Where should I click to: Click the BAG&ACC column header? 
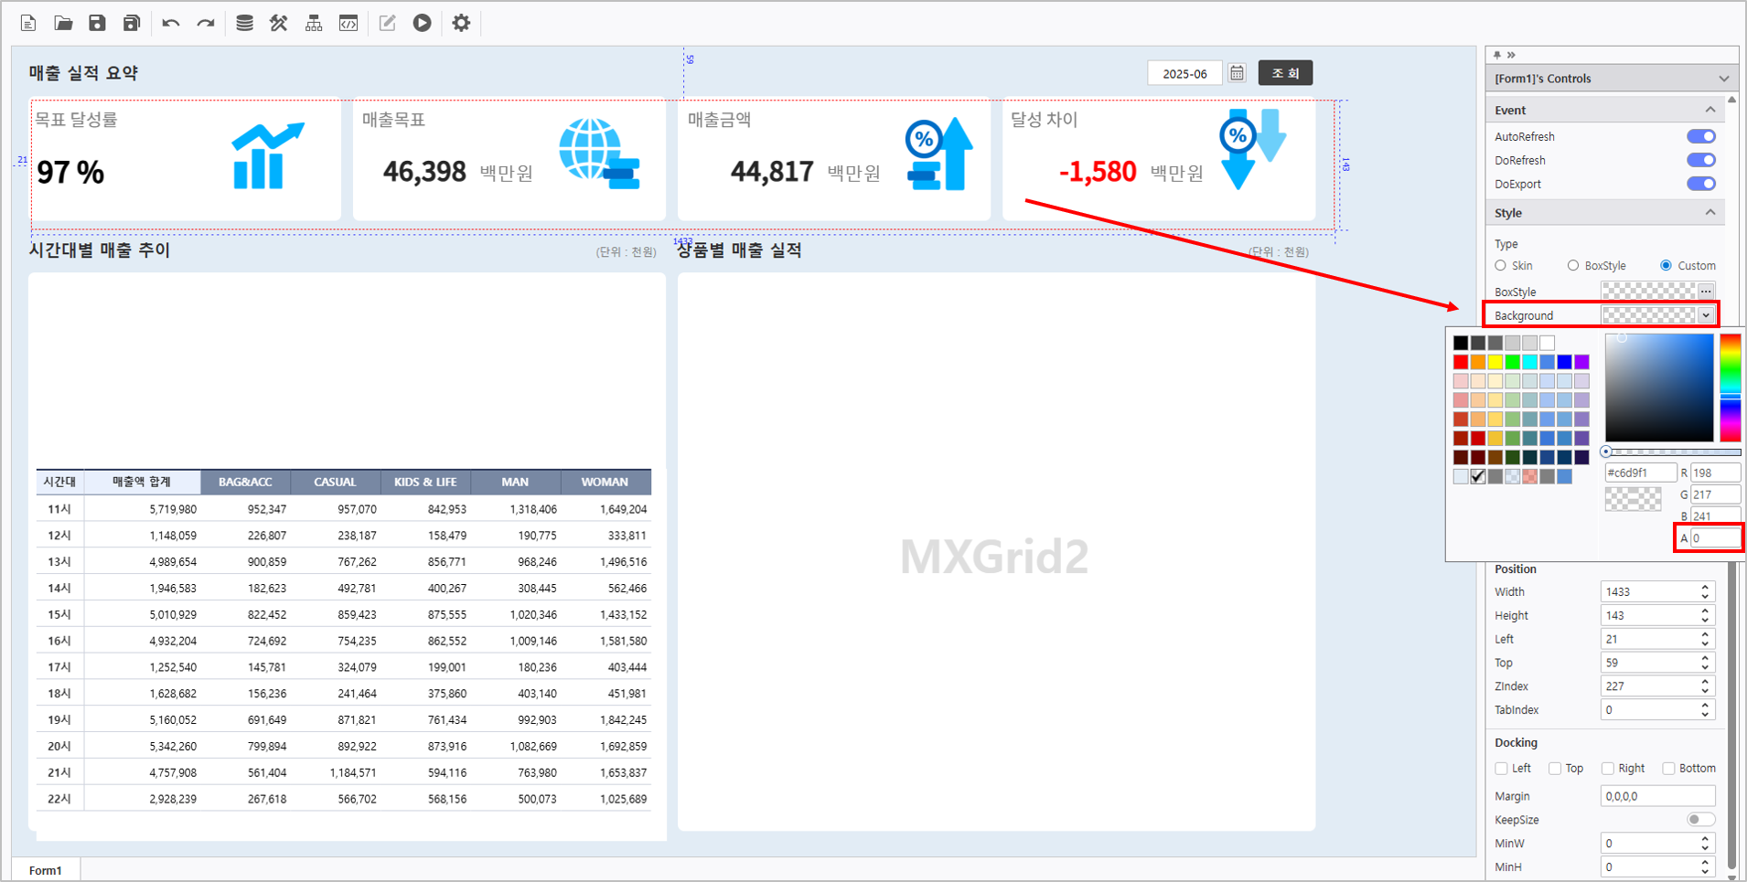[245, 482]
